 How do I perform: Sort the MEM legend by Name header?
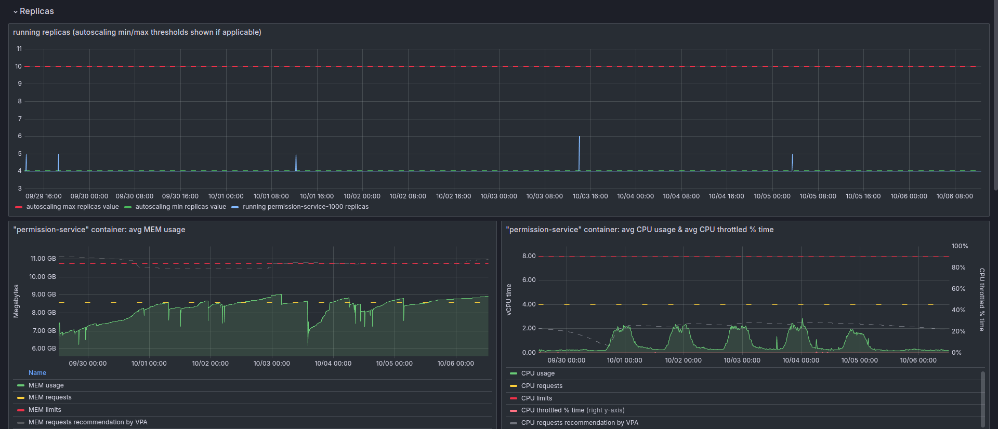[37, 373]
